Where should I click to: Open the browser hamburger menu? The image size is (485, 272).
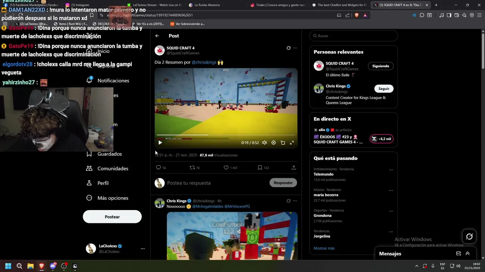pyautogui.click(x=479, y=15)
